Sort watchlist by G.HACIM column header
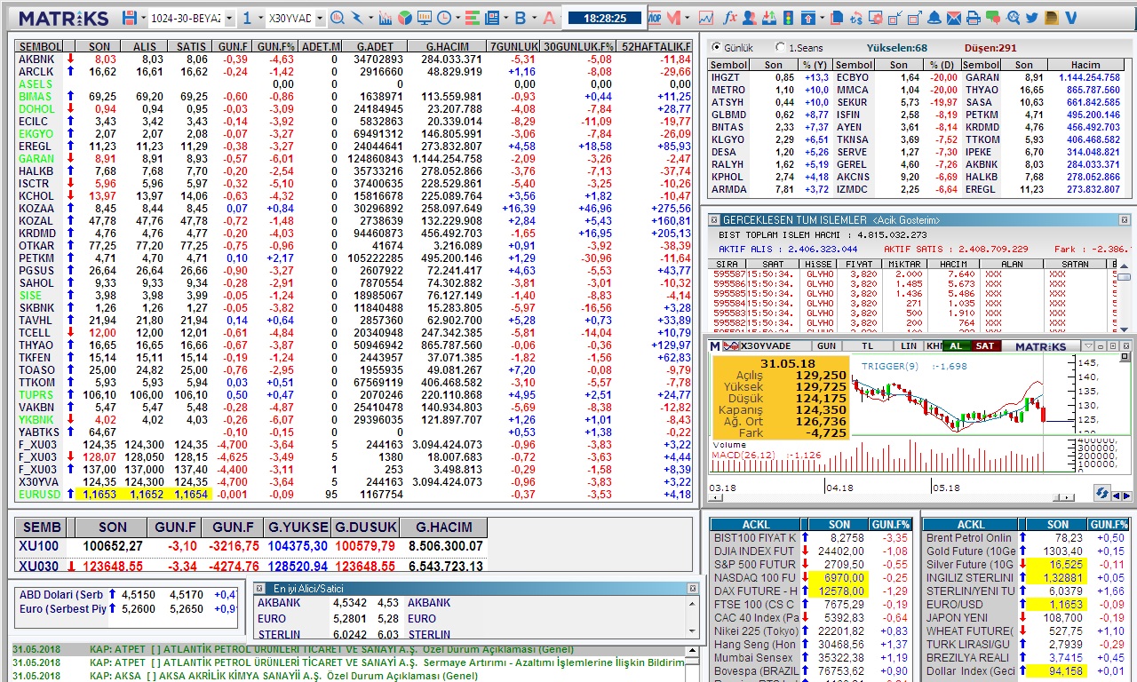1137x682 pixels. tap(448, 46)
